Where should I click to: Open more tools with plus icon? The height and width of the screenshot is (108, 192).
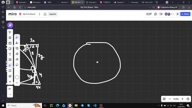click(x=10, y=82)
